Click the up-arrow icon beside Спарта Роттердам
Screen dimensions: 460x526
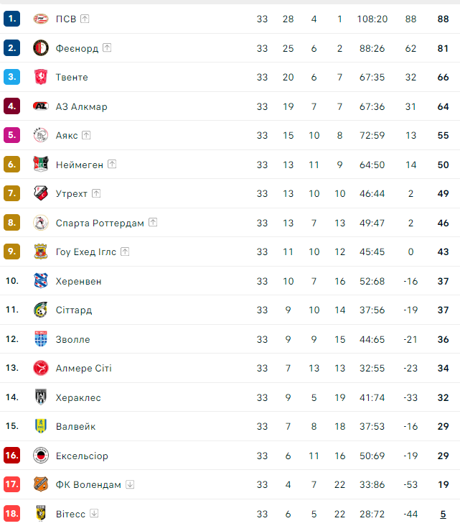153,223
